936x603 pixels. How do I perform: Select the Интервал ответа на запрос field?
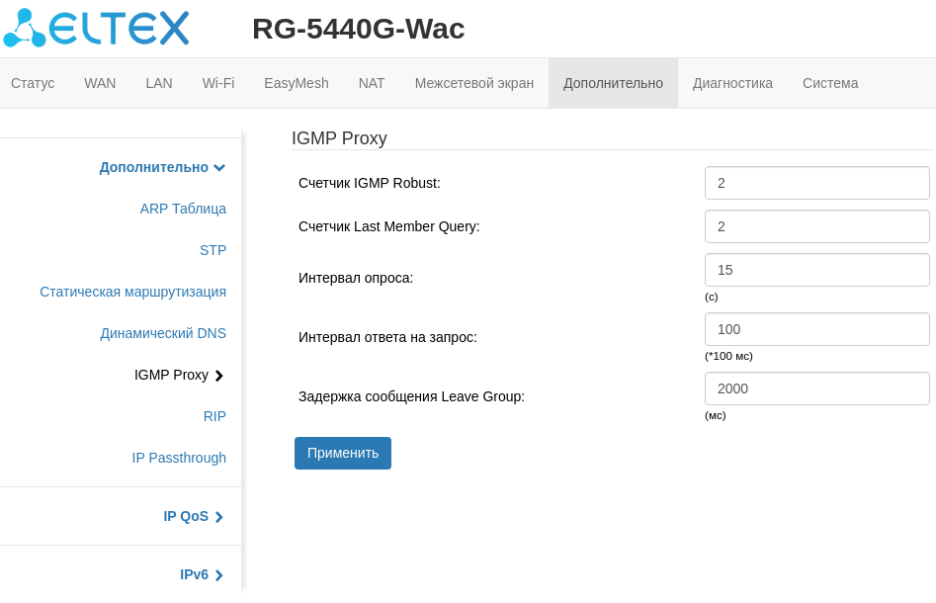coord(816,329)
